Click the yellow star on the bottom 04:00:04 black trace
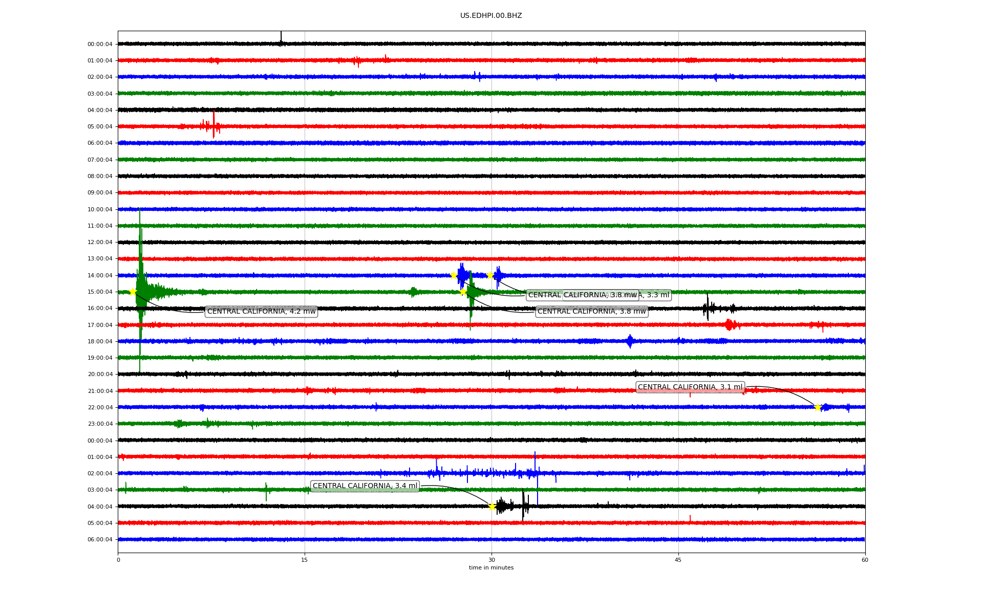This screenshot has width=983, height=614. click(492, 507)
